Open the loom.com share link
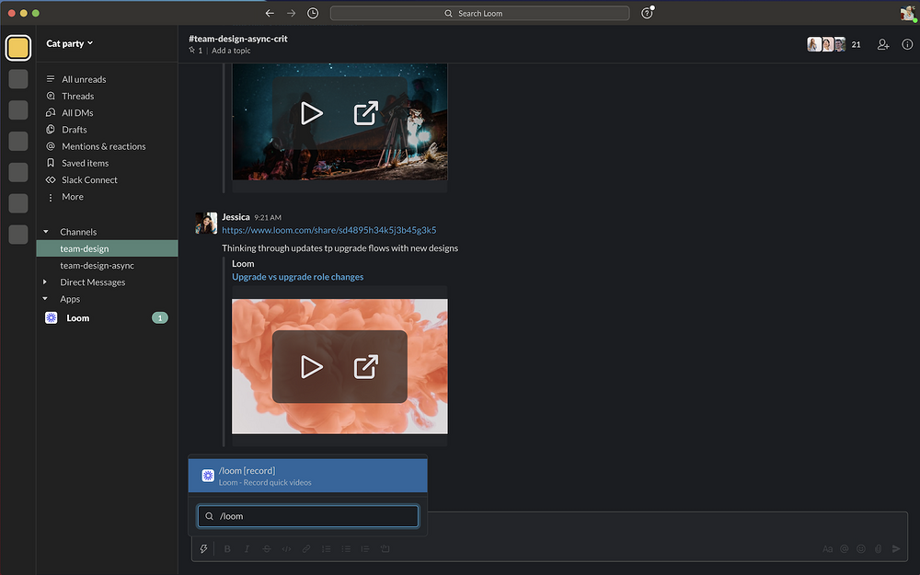920x575 pixels. click(x=328, y=231)
